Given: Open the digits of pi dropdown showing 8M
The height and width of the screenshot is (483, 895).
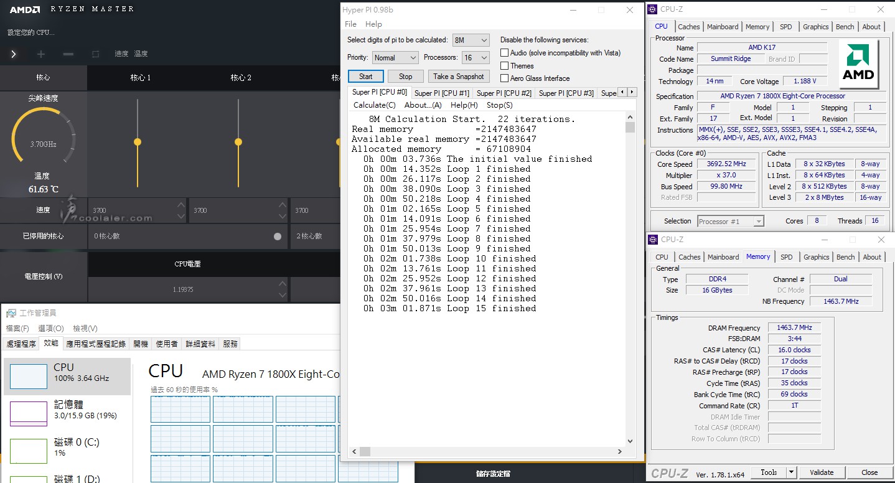Looking at the screenshot, I should click(471, 40).
